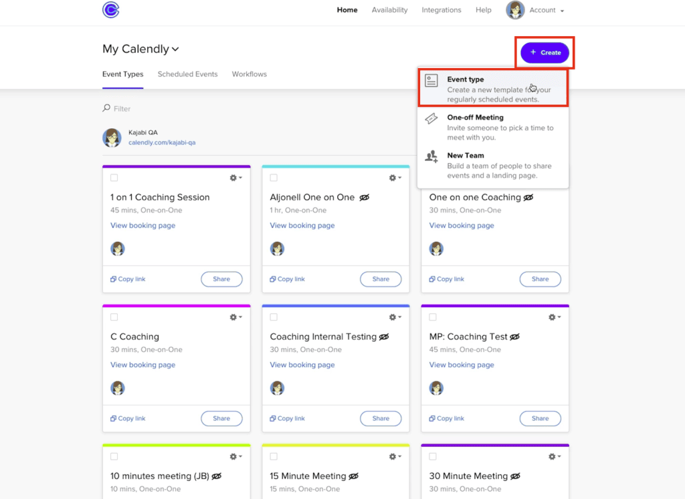Click hidden-eye icon next to 10 minutes meeting (JB)
The width and height of the screenshot is (685, 499).
click(216, 476)
